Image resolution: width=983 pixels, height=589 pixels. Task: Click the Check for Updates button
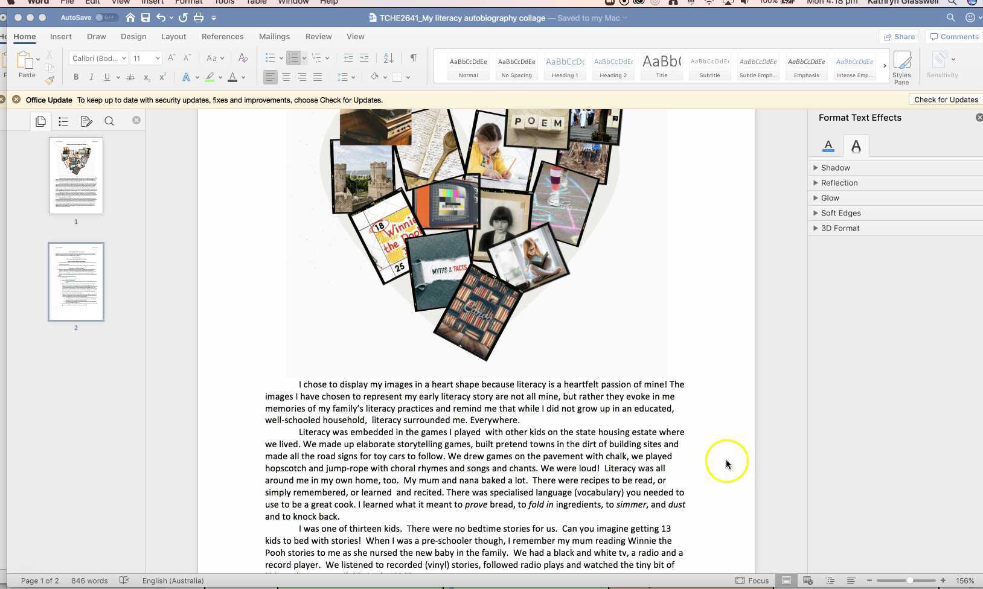(x=945, y=100)
